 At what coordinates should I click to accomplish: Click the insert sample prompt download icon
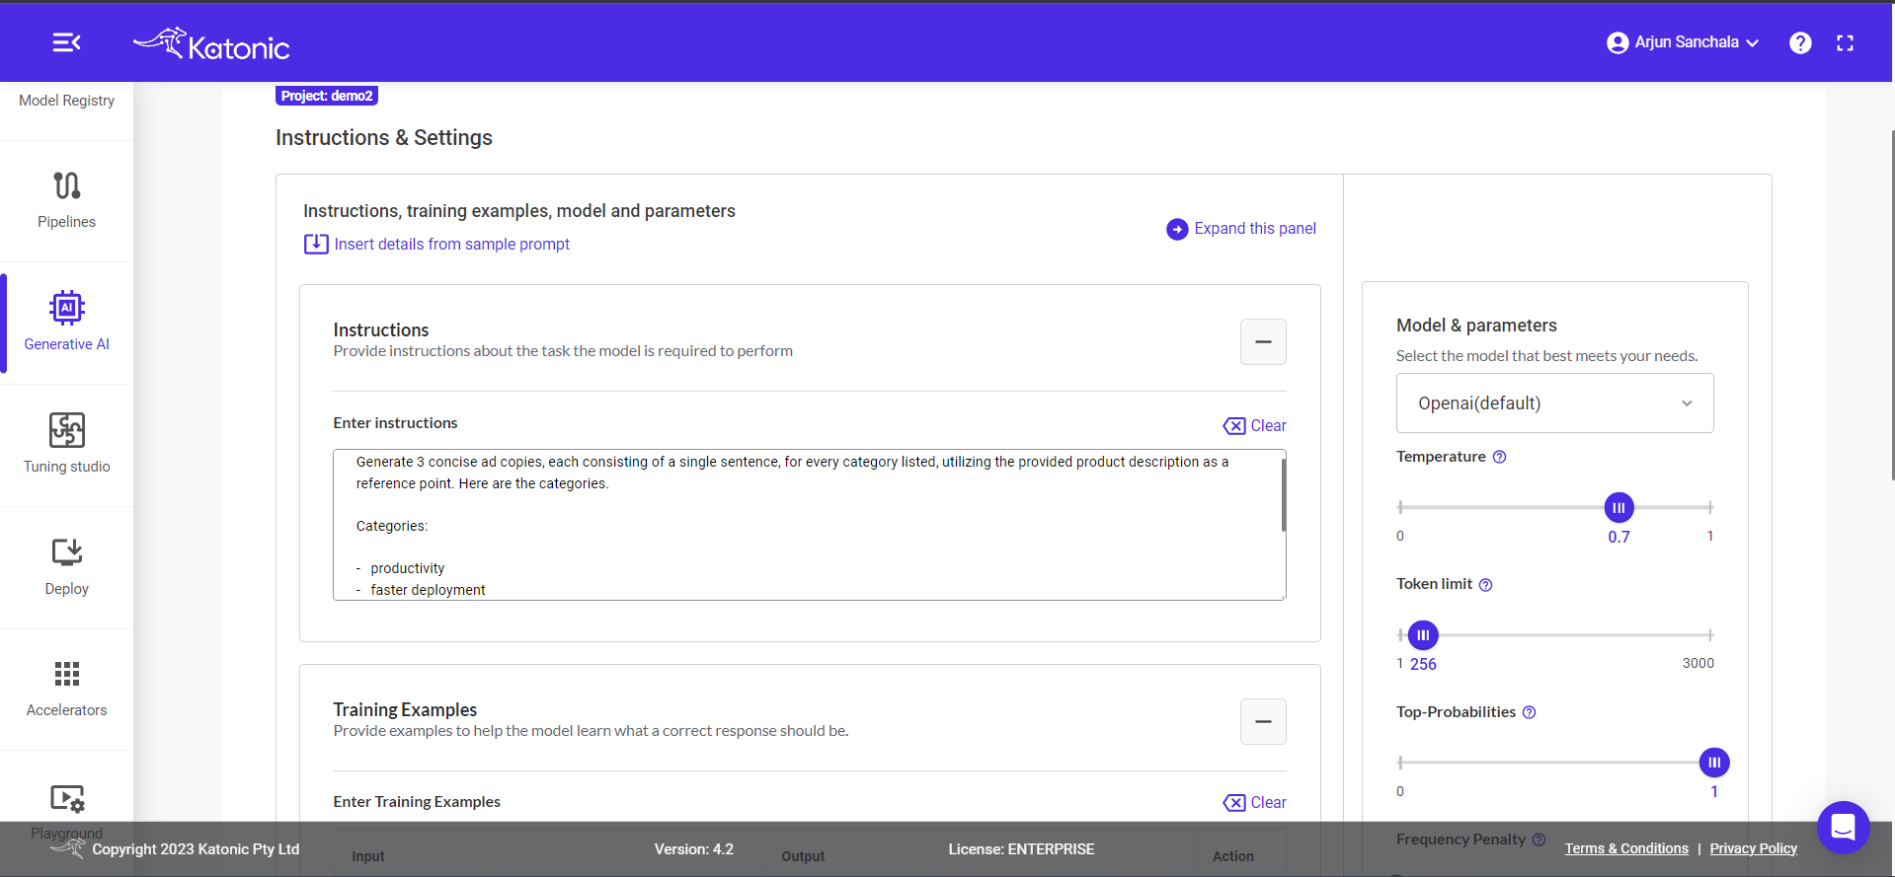[316, 244]
